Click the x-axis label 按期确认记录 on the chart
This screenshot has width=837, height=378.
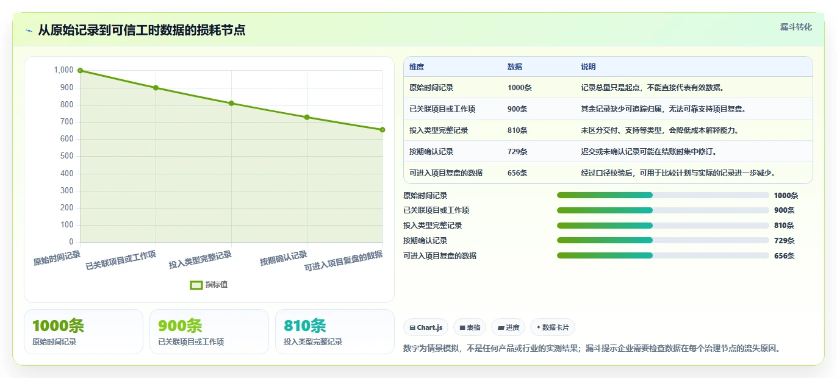284,259
